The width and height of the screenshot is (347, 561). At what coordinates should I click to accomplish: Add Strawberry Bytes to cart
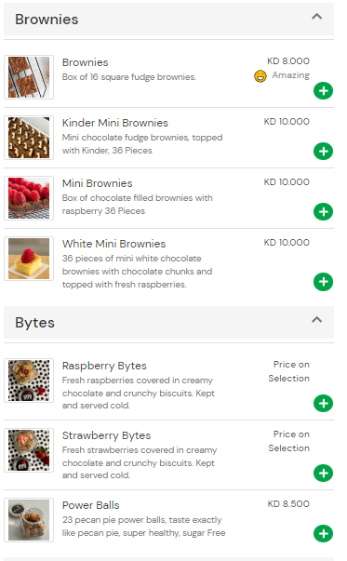pyautogui.click(x=323, y=474)
